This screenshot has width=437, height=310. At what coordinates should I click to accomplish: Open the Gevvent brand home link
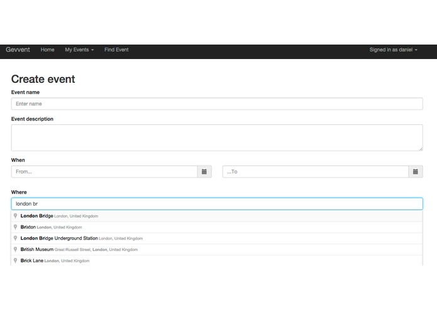18,50
